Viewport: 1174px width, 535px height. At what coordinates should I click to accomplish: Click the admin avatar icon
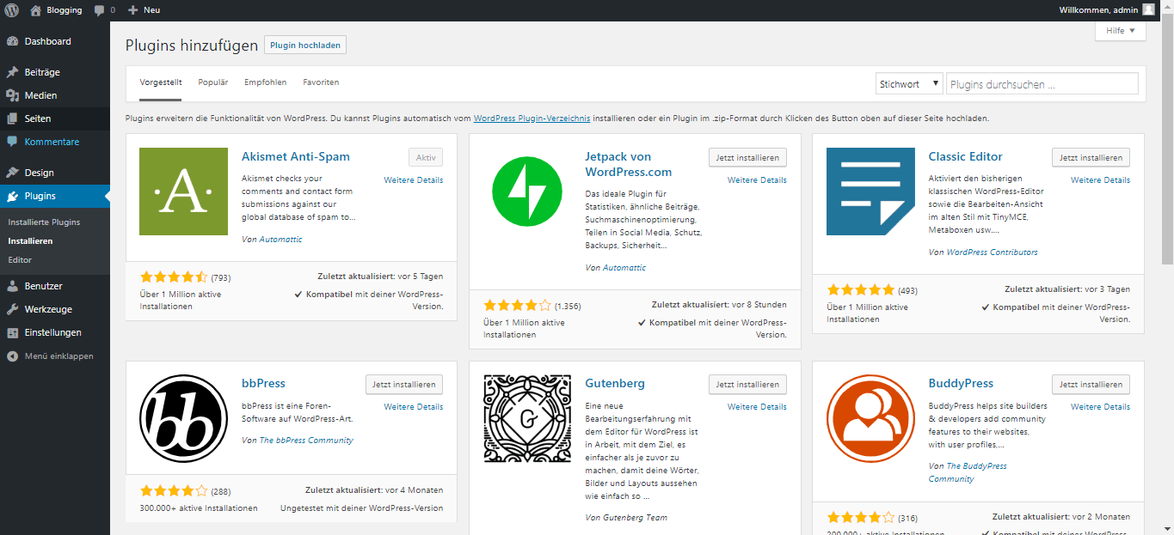tap(1148, 10)
